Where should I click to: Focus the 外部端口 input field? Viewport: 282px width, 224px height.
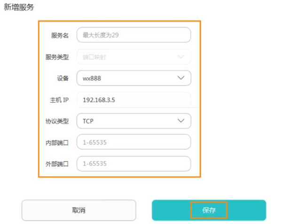(133, 164)
